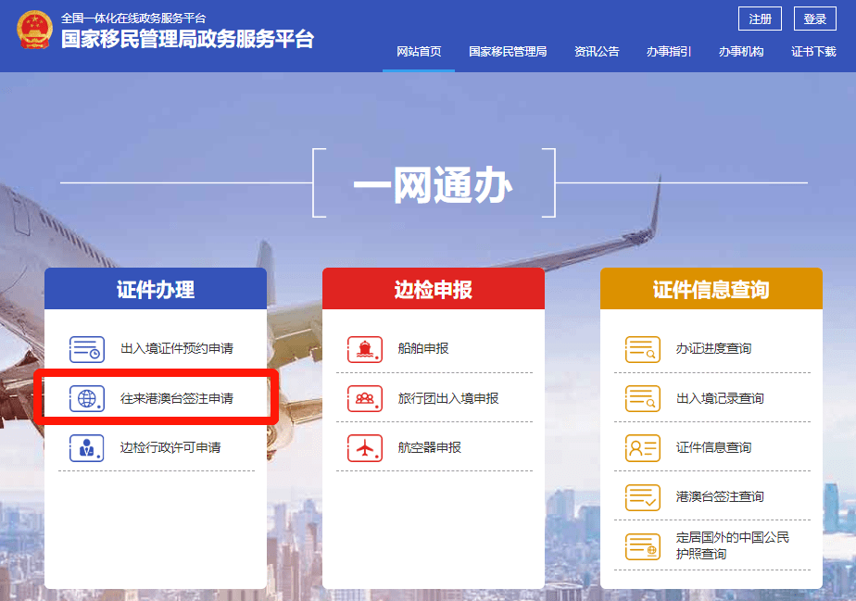
Task: Click the ID card icon for 证件信息查询
Action: pyautogui.click(x=643, y=447)
